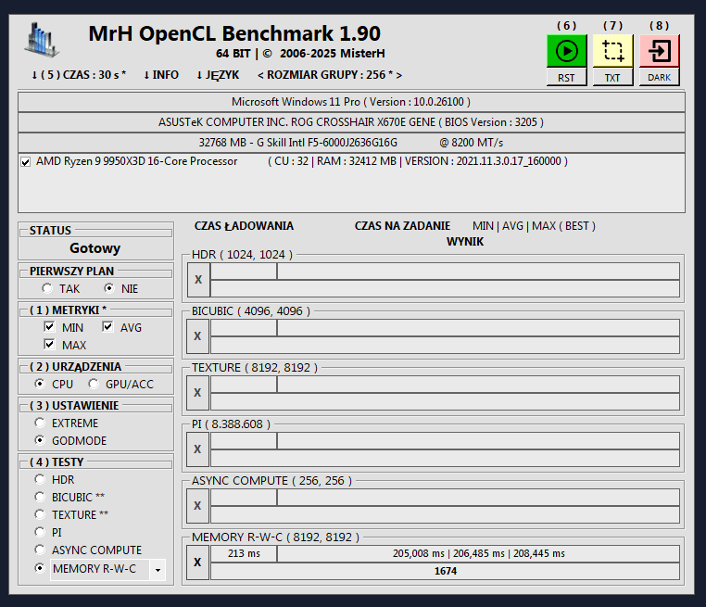This screenshot has width=706, height=607.
Task: Click HDR empty loading time field
Action: pyautogui.click(x=244, y=272)
